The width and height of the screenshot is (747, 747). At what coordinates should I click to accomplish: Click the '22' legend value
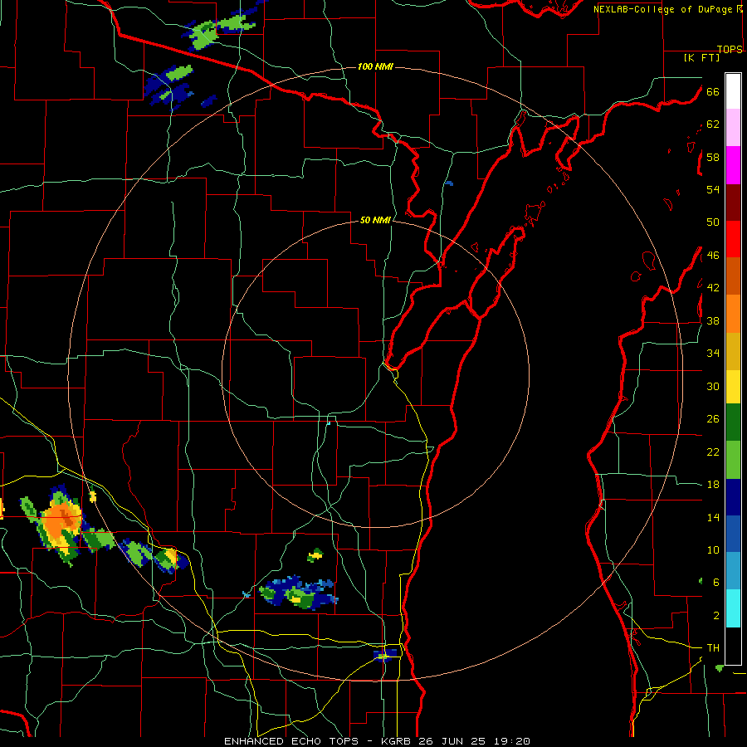coord(713,452)
